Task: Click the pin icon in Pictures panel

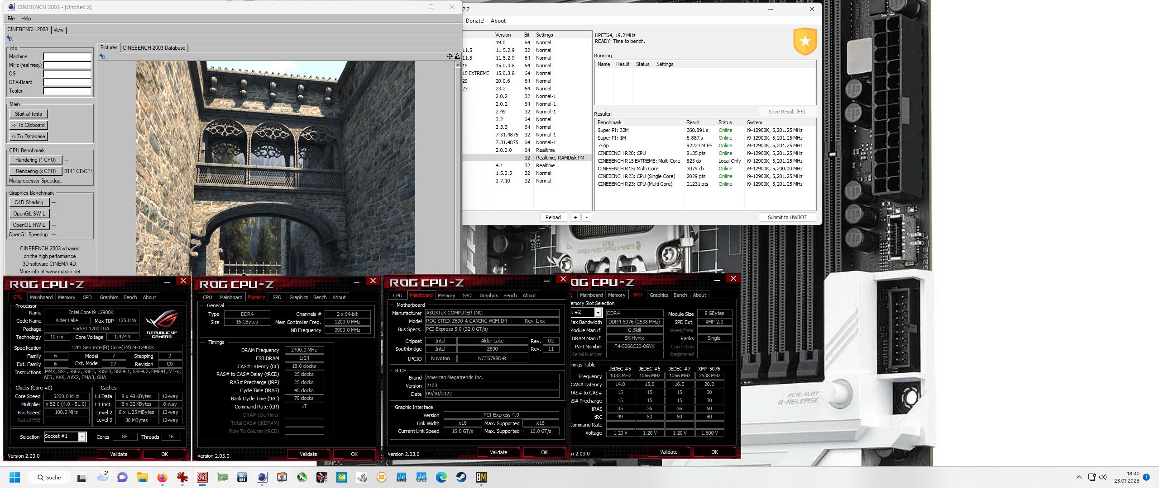Action: point(102,56)
